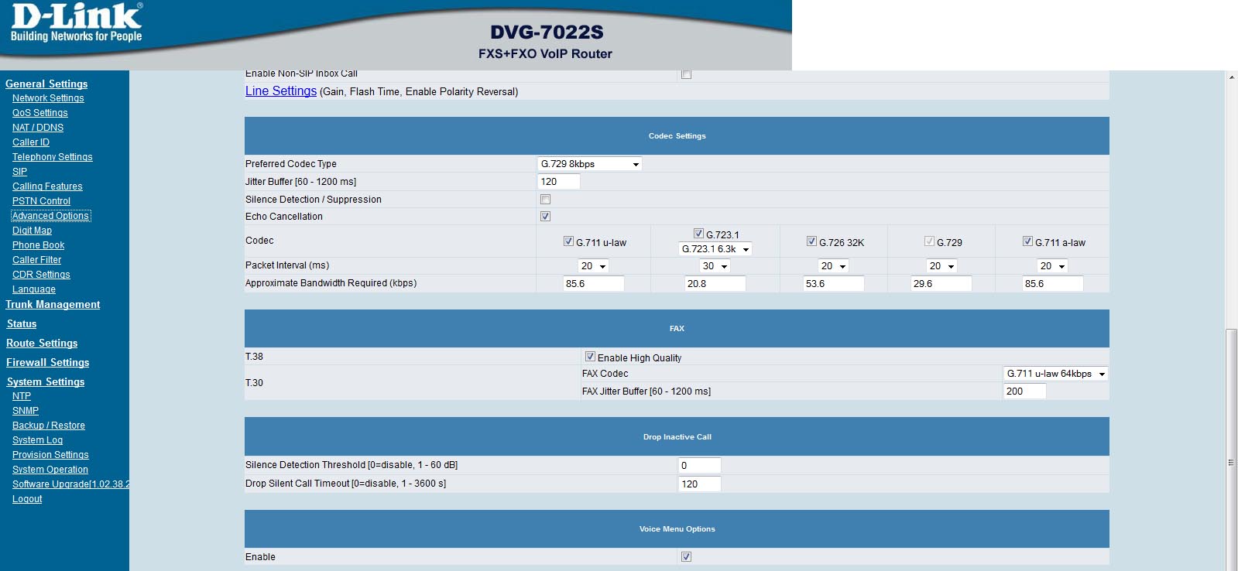Open SIP settings link
The width and height of the screenshot is (1238, 571).
tap(19, 172)
